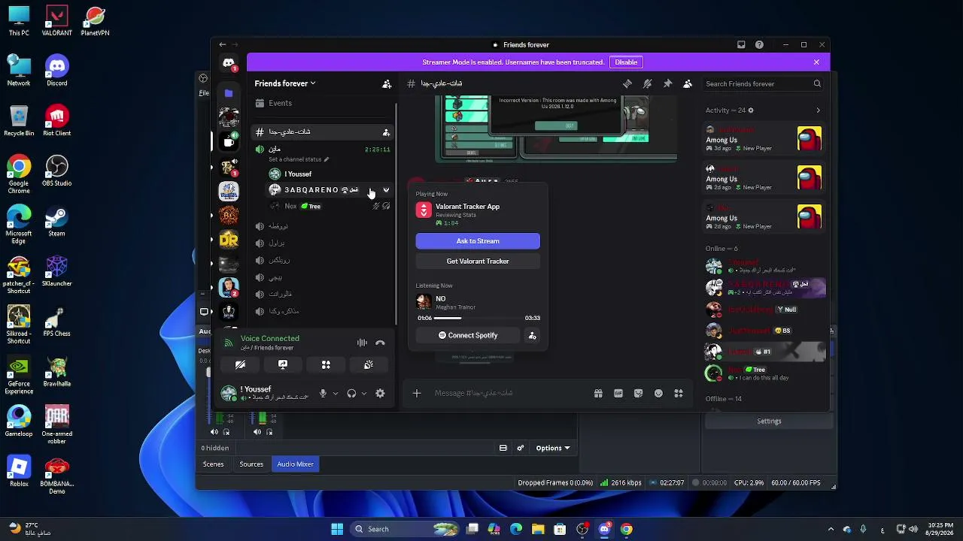Create invite for the selected text channel
The height and width of the screenshot is (541, 963).
[x=386, y=132]
